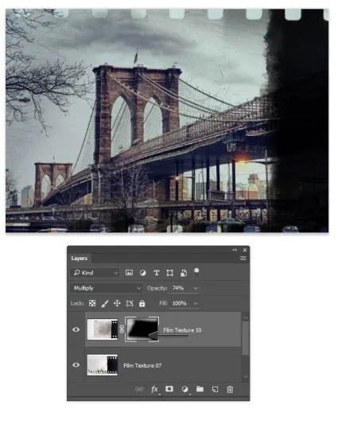Viewport: 337px width, 436px height.
Task: Filter layers by type layer icon
Action: coord(157,273)
